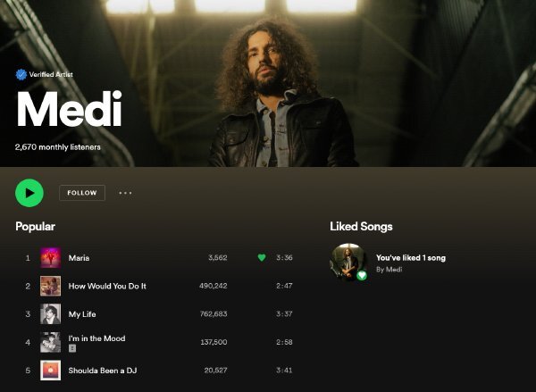Click the My Life album cover

(x=51, y=313)
